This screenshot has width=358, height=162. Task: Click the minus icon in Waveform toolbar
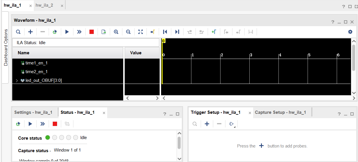click(43, 32)
